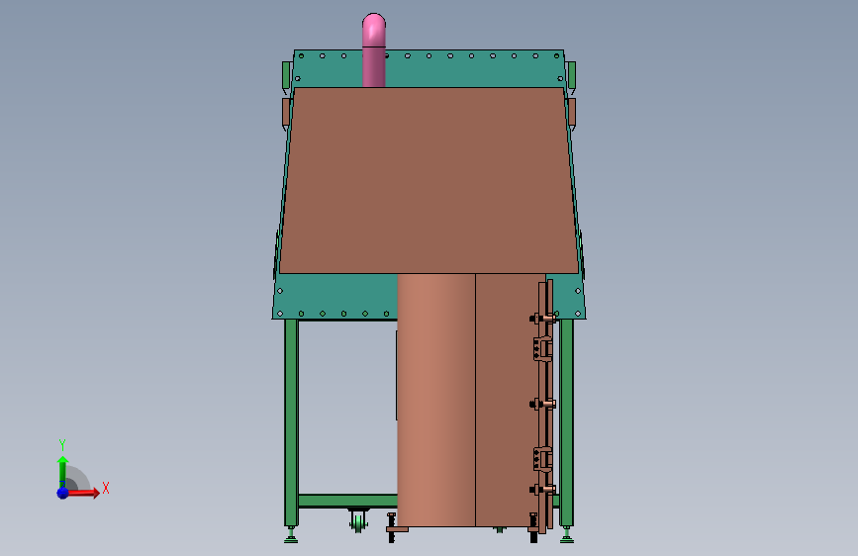858x556 pixels.
Task: Select the lower hinge bracket on the door
Action: pos(542,459)
